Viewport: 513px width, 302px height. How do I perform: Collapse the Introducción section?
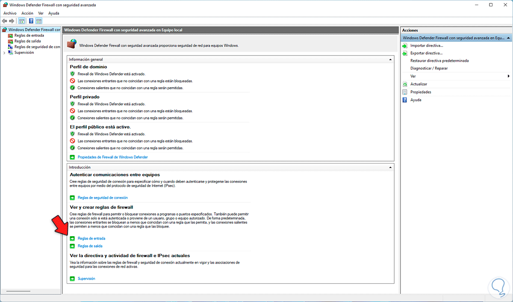pyautogui.click(x=390, y=167)
